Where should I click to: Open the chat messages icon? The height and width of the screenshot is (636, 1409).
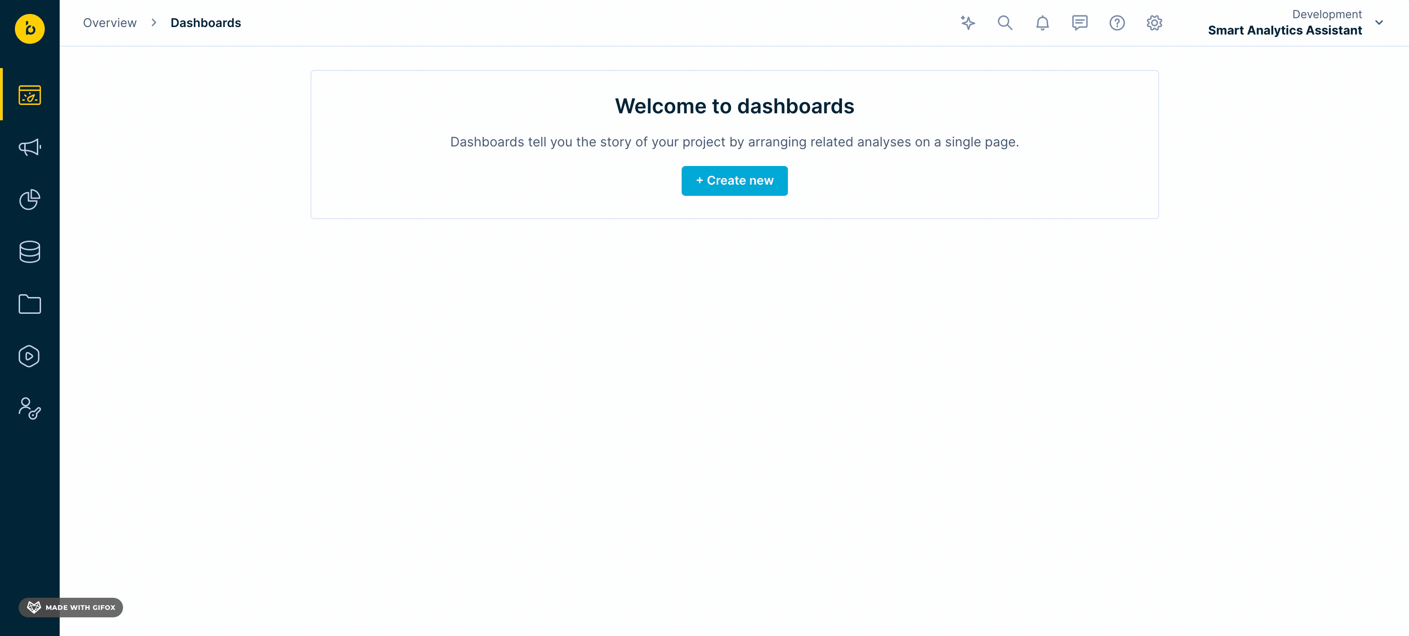click(x=1079, y=23)
